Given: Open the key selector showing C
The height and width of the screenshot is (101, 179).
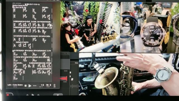Looking at the screenshot, I should tap(55, 85).
